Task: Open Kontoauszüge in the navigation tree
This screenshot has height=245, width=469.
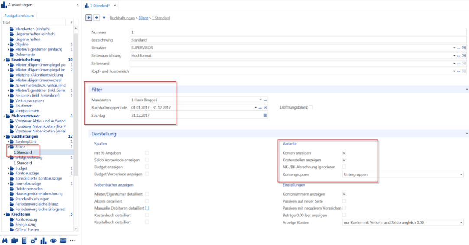Action: coord(27,173)
